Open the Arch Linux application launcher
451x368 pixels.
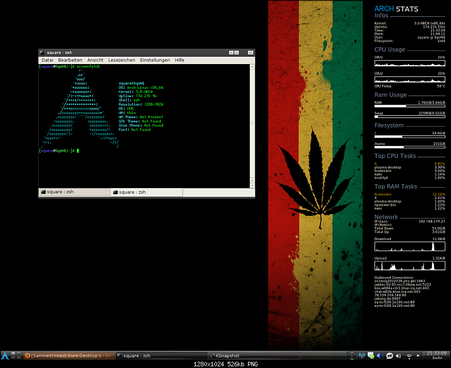(x=5, y=355)
